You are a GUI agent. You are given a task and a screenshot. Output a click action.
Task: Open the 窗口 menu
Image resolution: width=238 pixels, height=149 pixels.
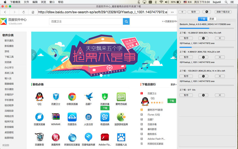(x=52, y=2)
